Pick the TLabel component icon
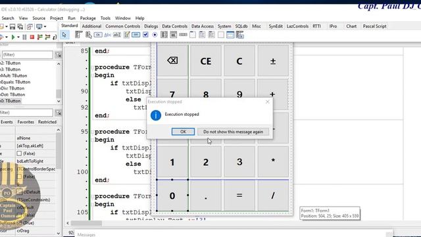The image size is (421, 237). [108, 35]
